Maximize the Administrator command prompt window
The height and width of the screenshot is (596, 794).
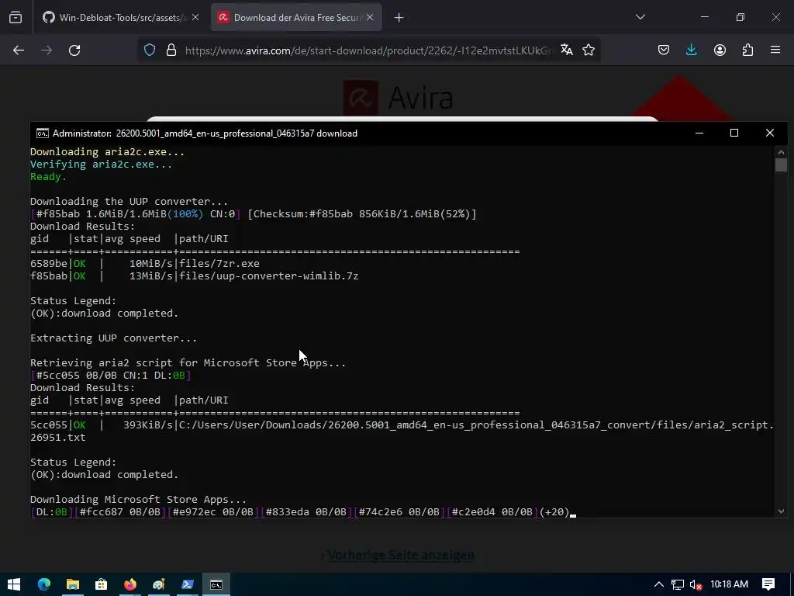tap(734, 133)
